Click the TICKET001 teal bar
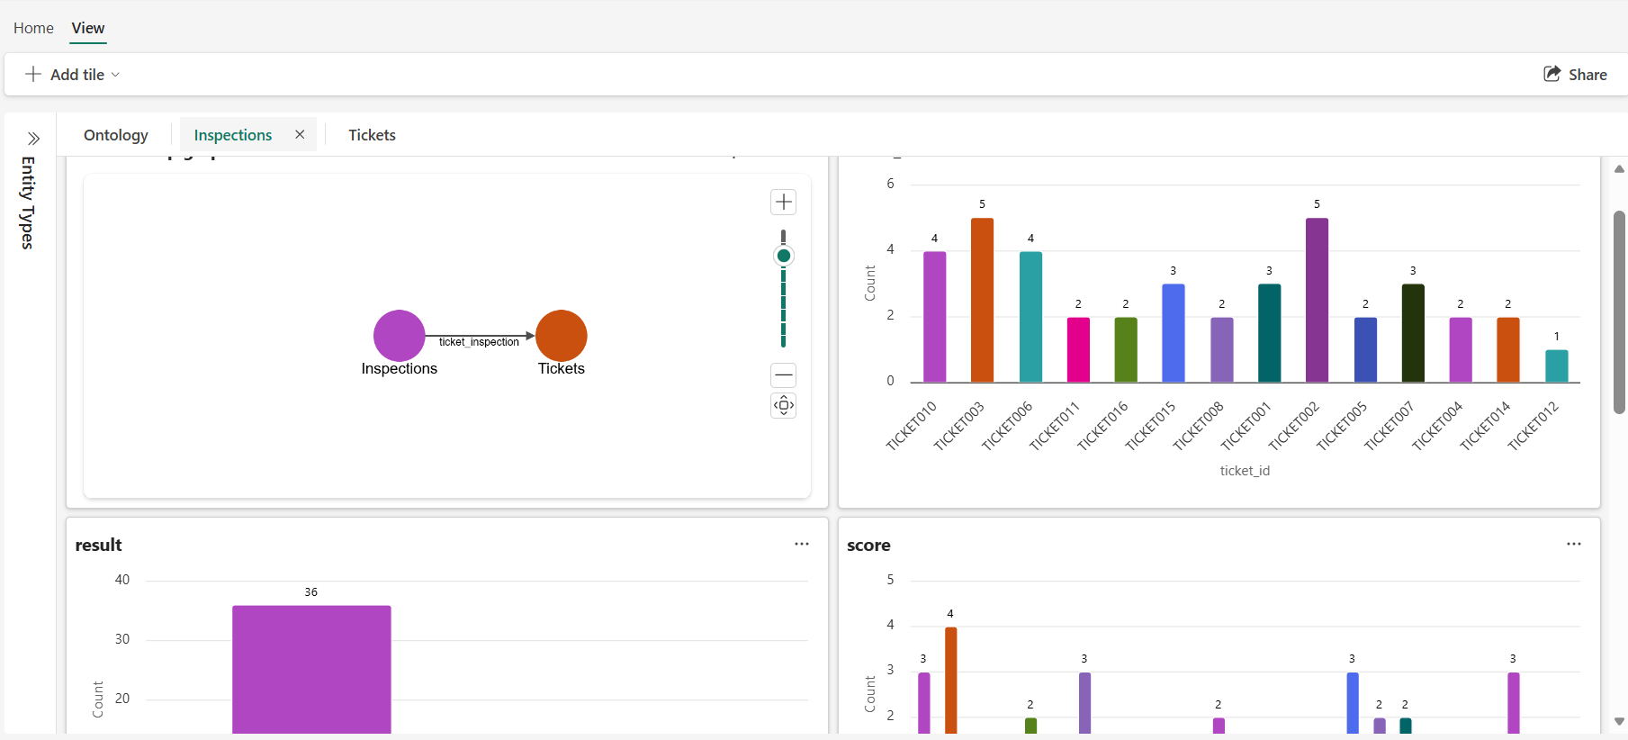Screen dimensions: 1628x740 point(1270,333)
